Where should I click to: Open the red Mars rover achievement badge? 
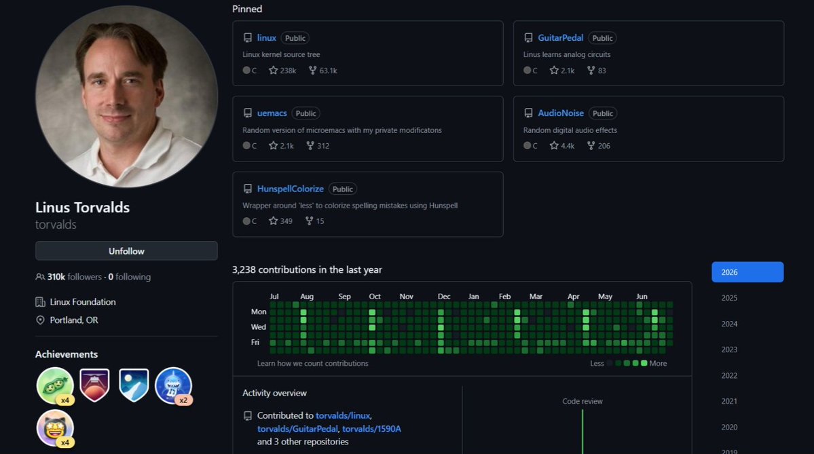pos(94,385)
